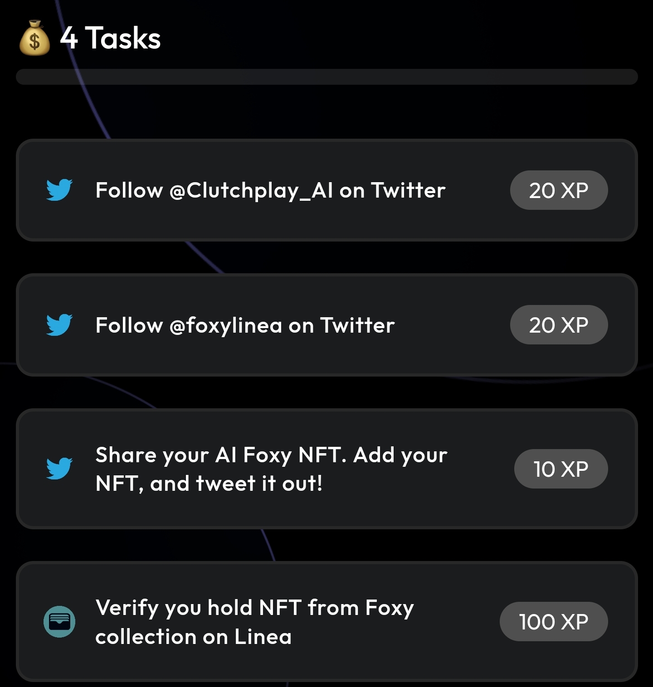Viewport: 653px width, 687px height.
Task: Select the tweet it out task card
Action: (x=326, y=469)
